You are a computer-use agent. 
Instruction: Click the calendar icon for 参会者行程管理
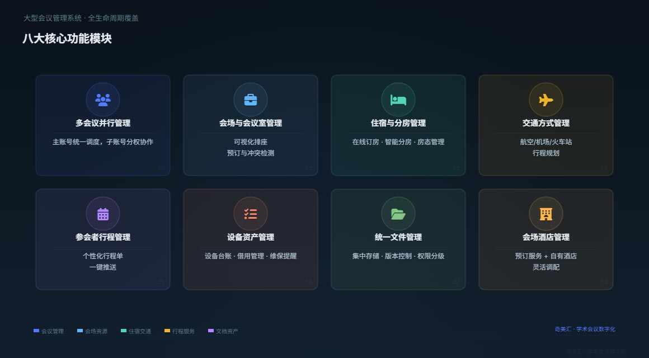pyautogui.click(x=102, y=214)
